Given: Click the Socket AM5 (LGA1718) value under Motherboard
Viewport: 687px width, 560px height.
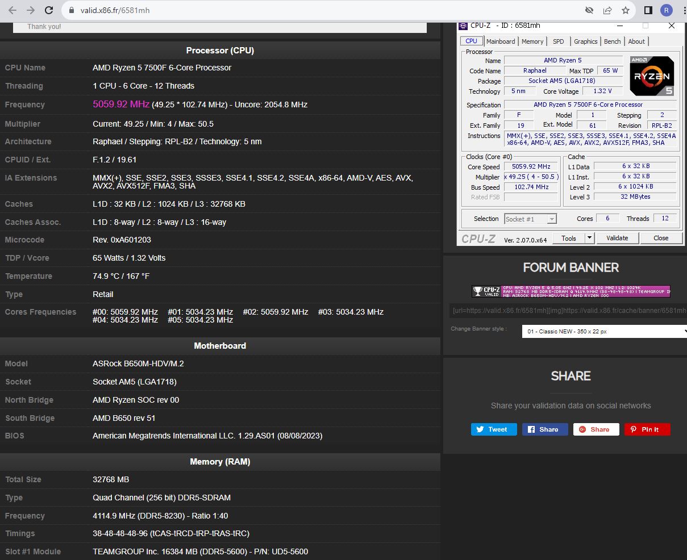Looking at the screenshot, I should pos(135,382).
